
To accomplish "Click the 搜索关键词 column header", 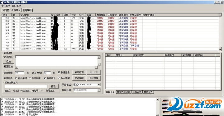I will [149, 15].
